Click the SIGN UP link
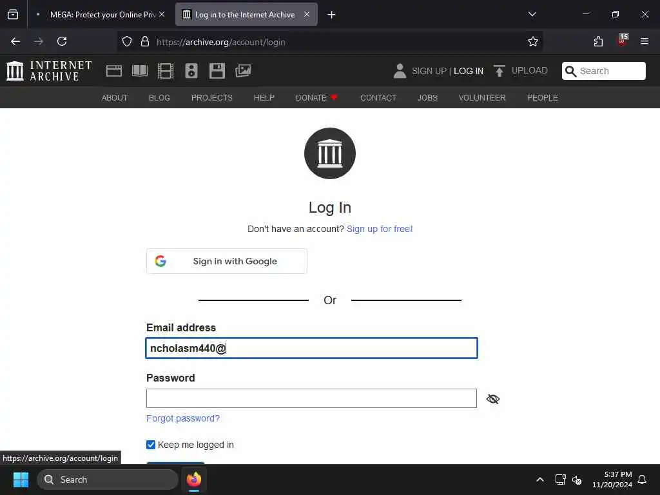Image resolution: width=660 pixels, height=495 pixels. [429, 71]
